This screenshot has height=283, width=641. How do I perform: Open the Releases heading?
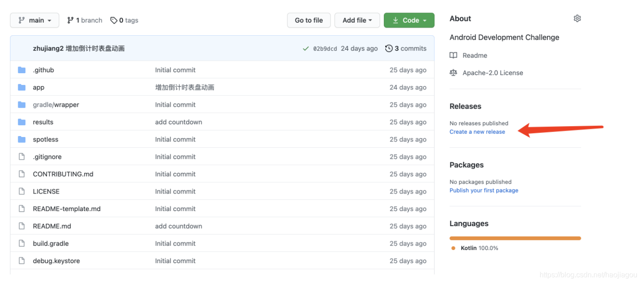(x=465, y=106)
